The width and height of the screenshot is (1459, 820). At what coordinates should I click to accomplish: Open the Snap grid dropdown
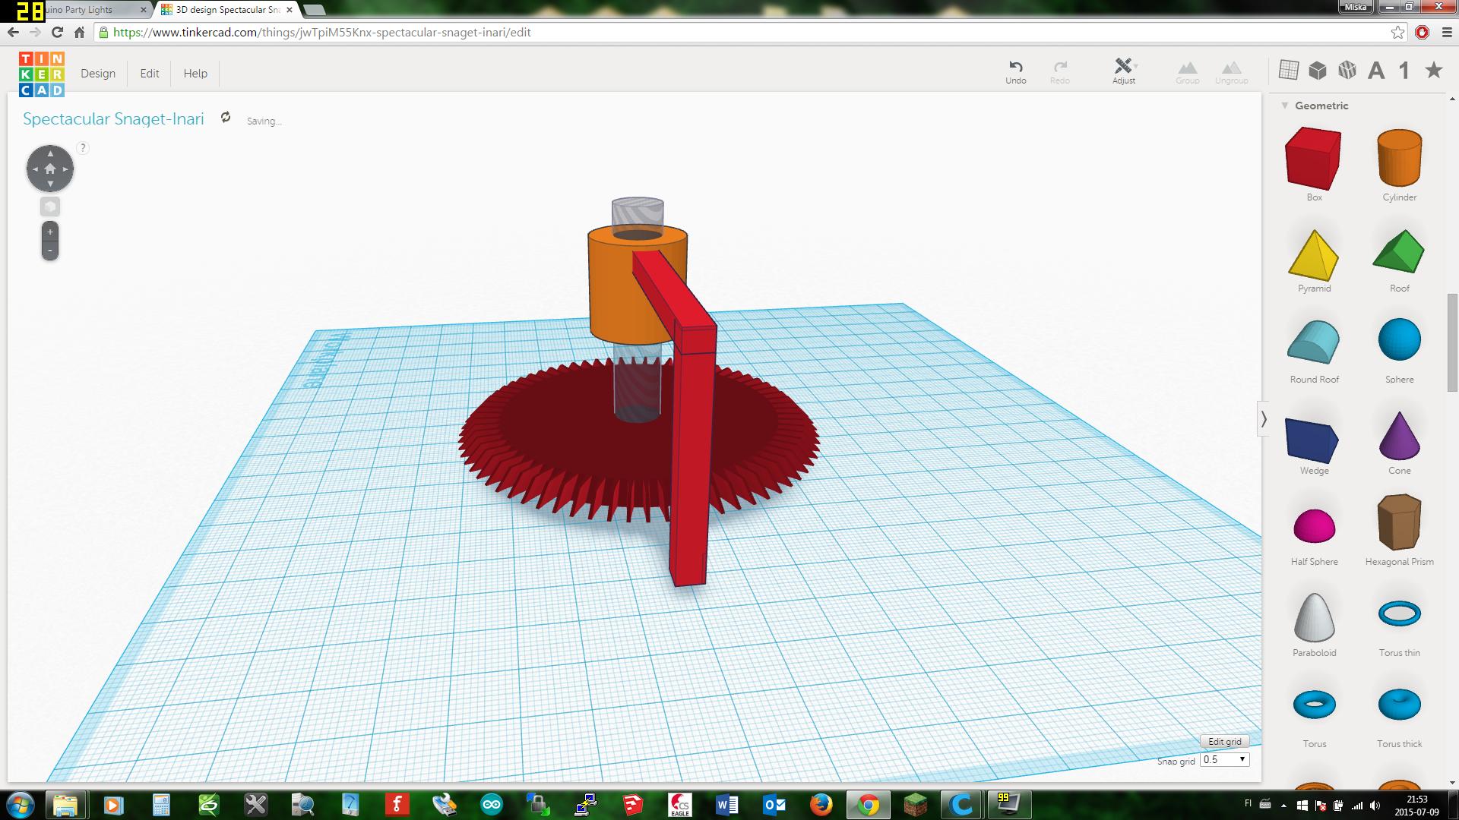[1225, 759]
